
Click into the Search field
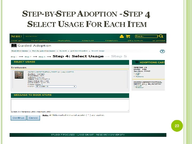(146, 36)
